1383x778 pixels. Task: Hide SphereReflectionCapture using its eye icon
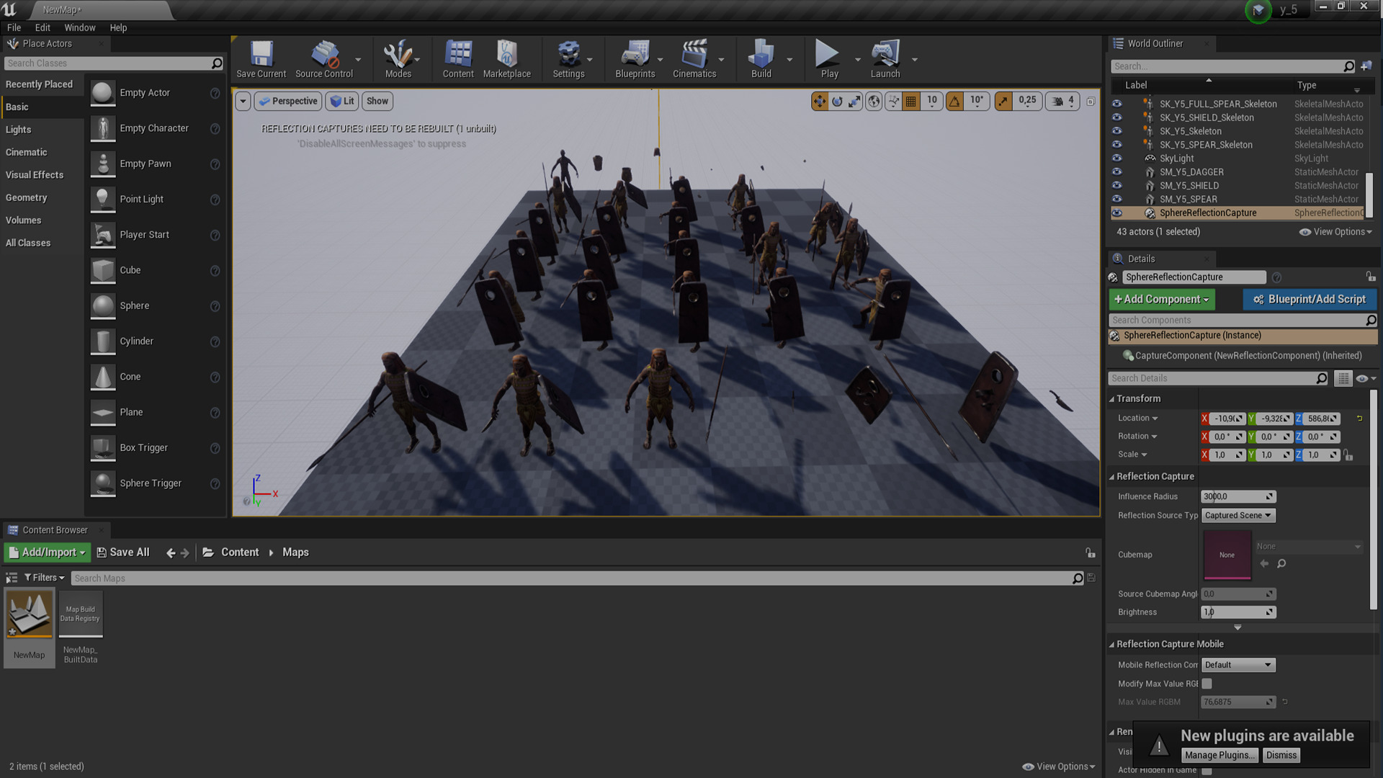[1116, 213]
